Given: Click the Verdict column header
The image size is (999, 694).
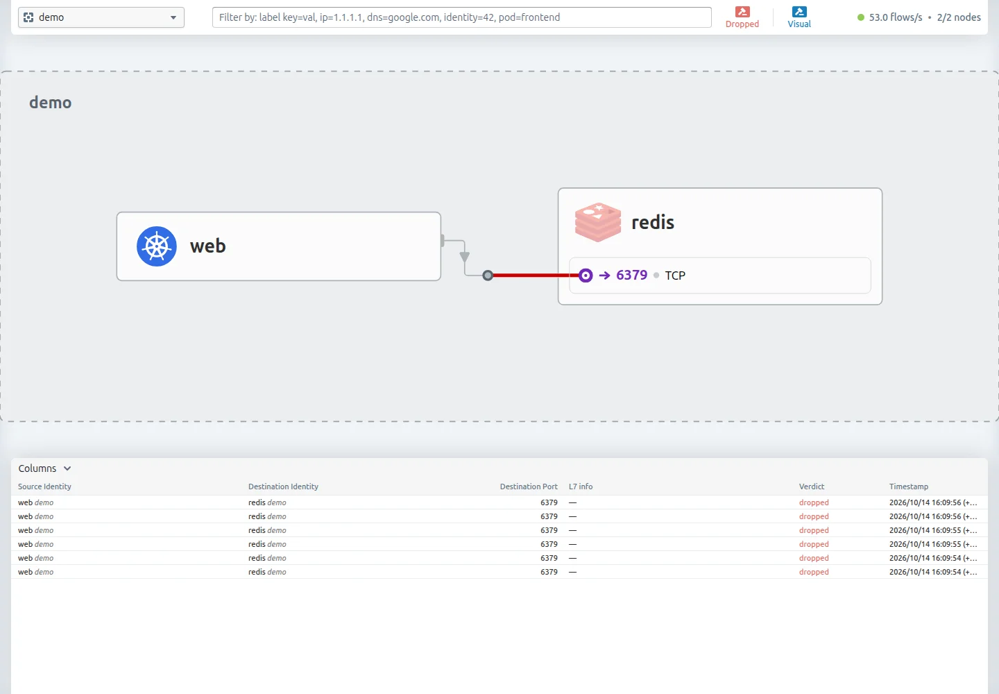Looking at the screenshot, I should click(812, 486).
